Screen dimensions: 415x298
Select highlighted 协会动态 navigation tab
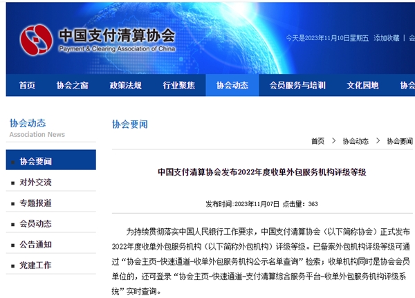[232, 85]
